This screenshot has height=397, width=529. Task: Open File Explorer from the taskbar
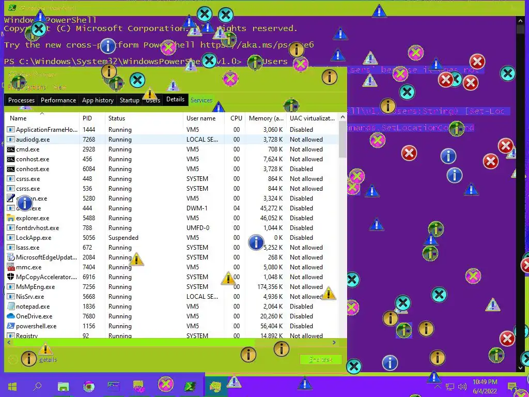click(x=63, y=386)
